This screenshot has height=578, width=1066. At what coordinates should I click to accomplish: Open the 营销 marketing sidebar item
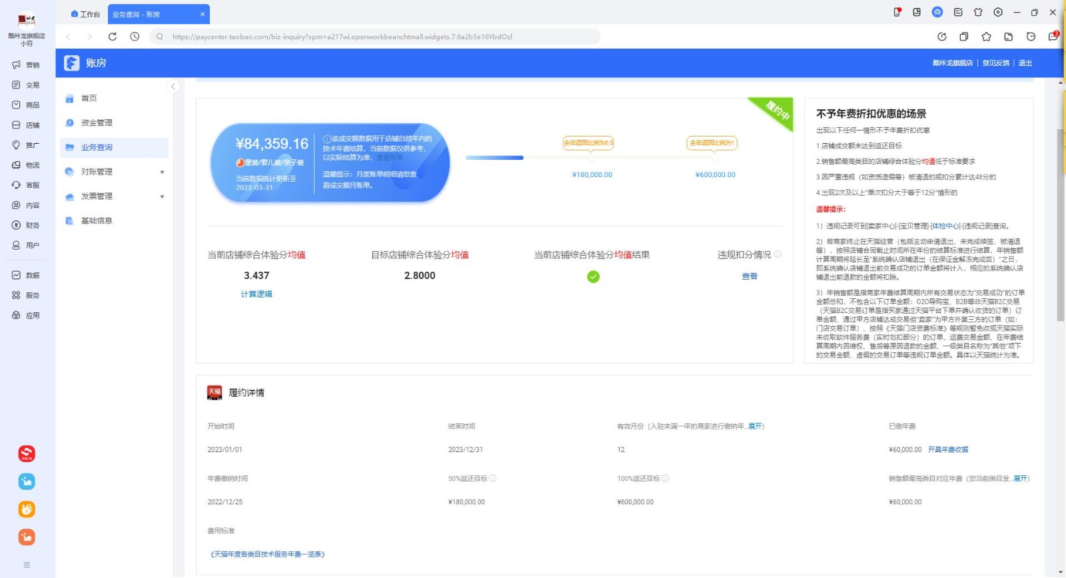coord(27,65)
